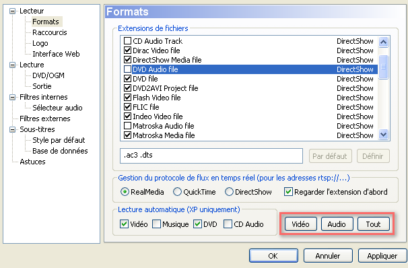Collapse the Lecture tree node
The image size is (408, 268).
[x=12, y=65]
